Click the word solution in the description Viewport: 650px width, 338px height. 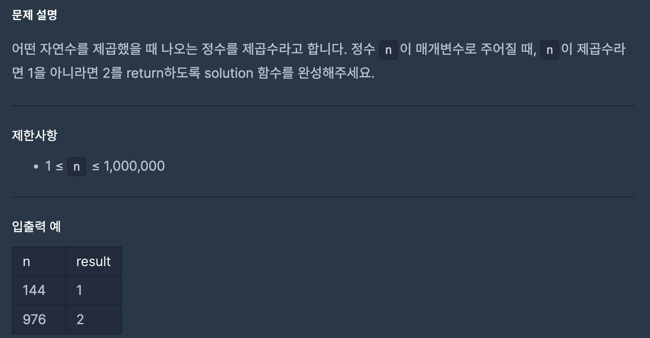pyautogui.click(x=229, y=73)
